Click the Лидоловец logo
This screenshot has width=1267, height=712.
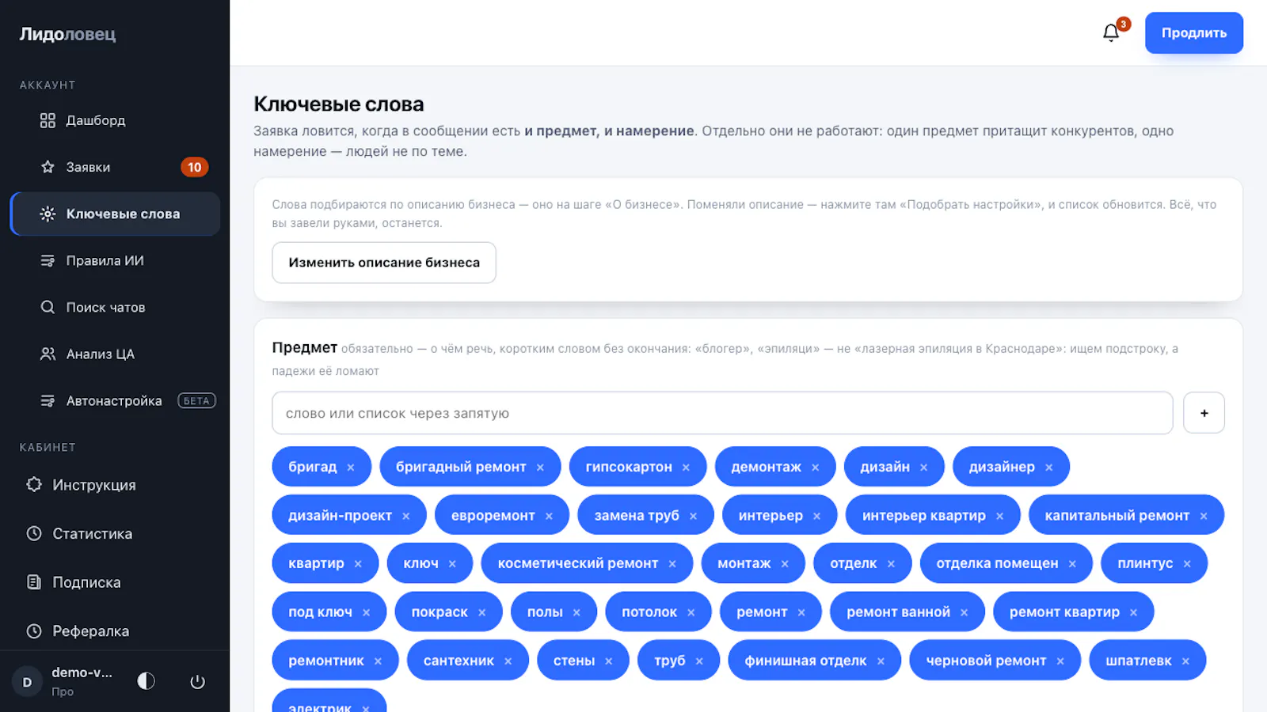(x=68, y=34)
